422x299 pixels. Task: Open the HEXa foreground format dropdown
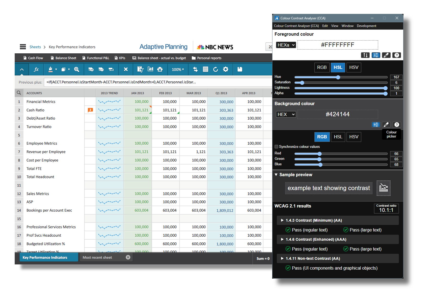click(286, 45)
